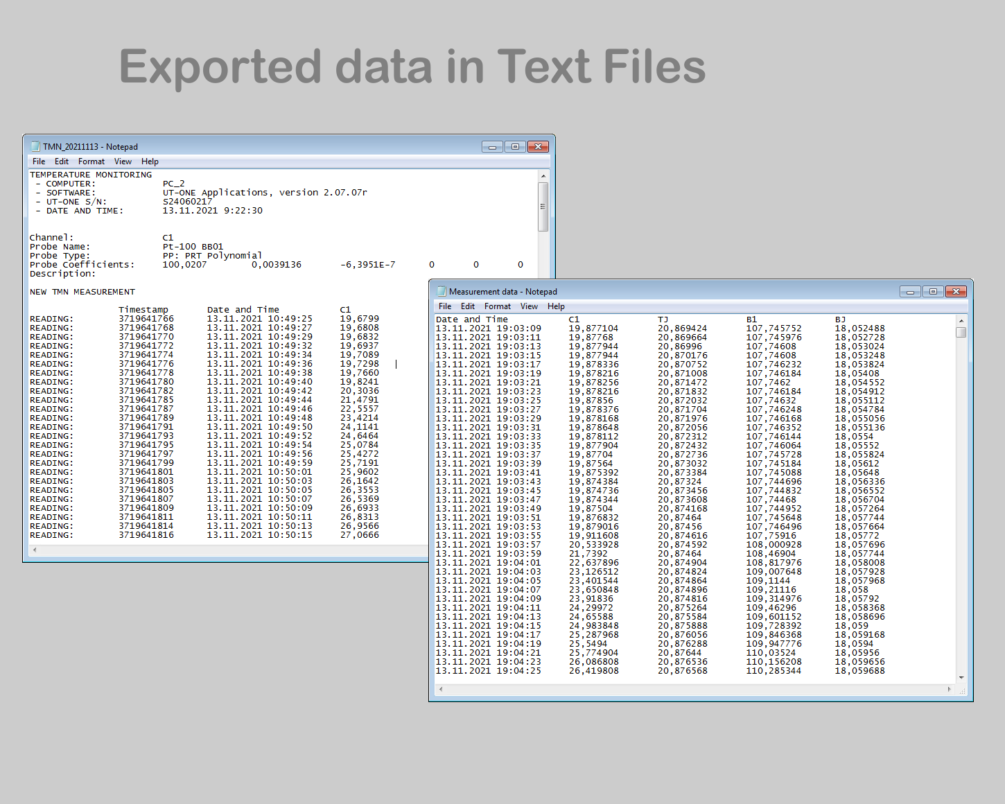Open the Help menu in Measurement data window
The image size is (1005, 804).
[x=556, y=306]
